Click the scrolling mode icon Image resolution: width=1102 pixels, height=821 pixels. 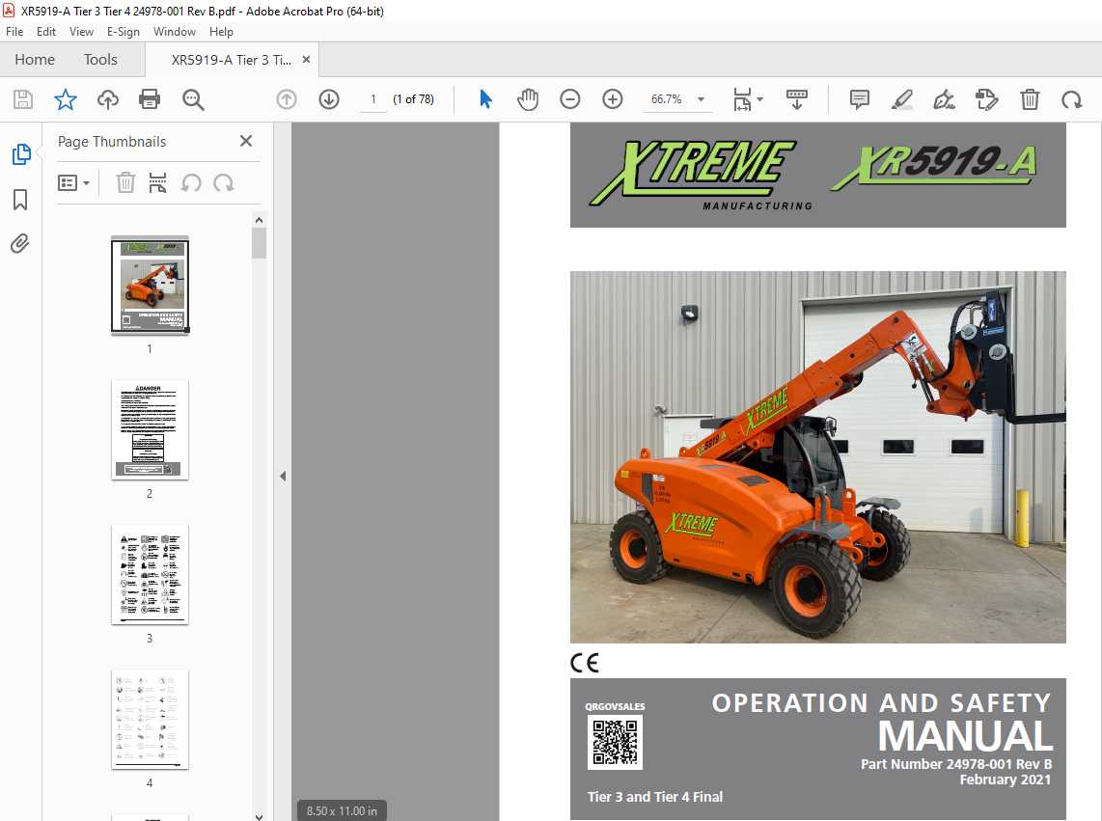click(x=797, y=99)
